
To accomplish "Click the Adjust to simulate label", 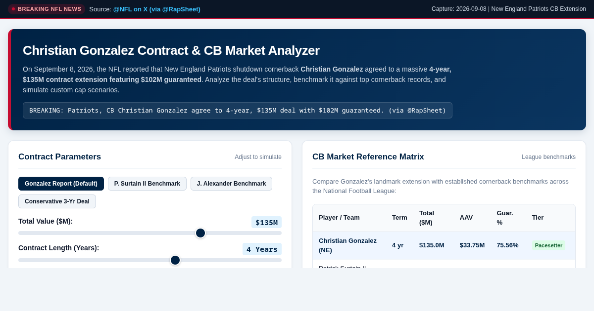I will pos(258,157).
